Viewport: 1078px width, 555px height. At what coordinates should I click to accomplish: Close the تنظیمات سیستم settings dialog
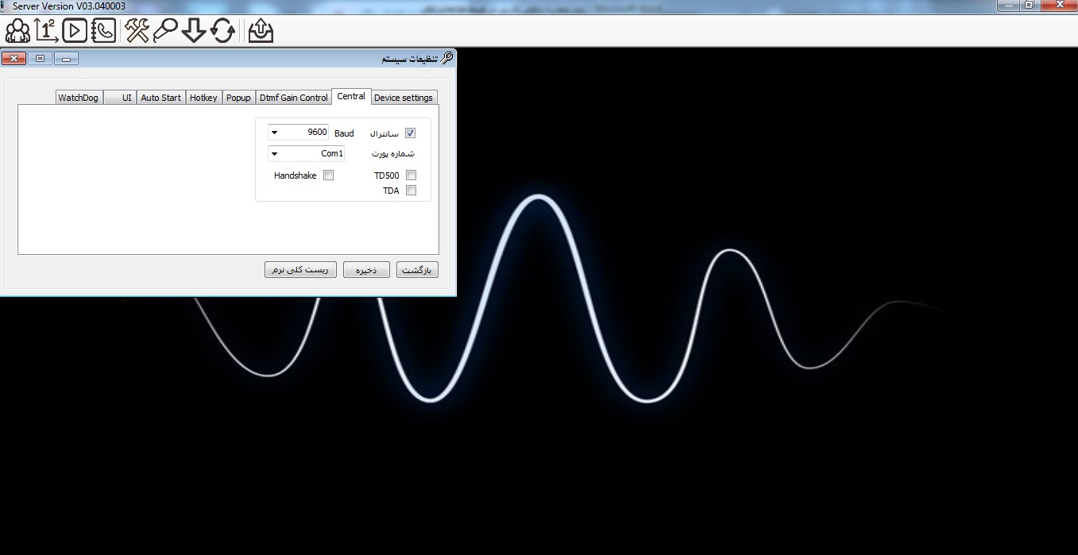point(14,59)
